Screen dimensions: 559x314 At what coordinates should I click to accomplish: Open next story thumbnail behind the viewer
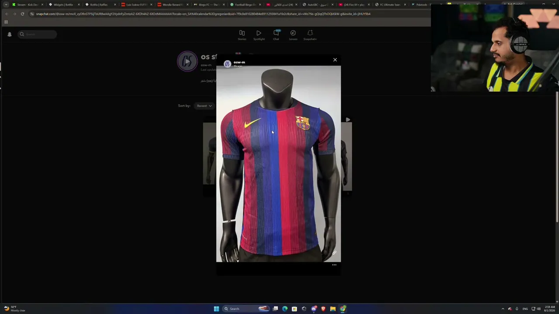pyautogui.click(x=346, y=156)
